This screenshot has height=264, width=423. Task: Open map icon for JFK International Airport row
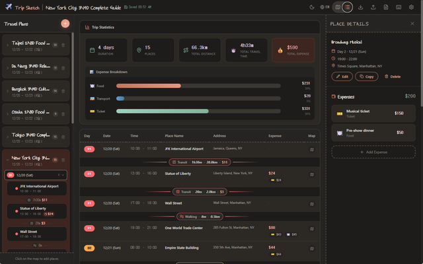[311, 149]
